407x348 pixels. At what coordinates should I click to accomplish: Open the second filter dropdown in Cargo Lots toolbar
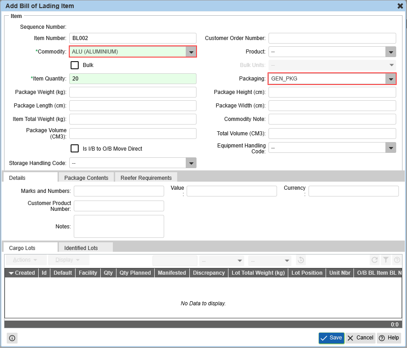(x=270, y=260)
